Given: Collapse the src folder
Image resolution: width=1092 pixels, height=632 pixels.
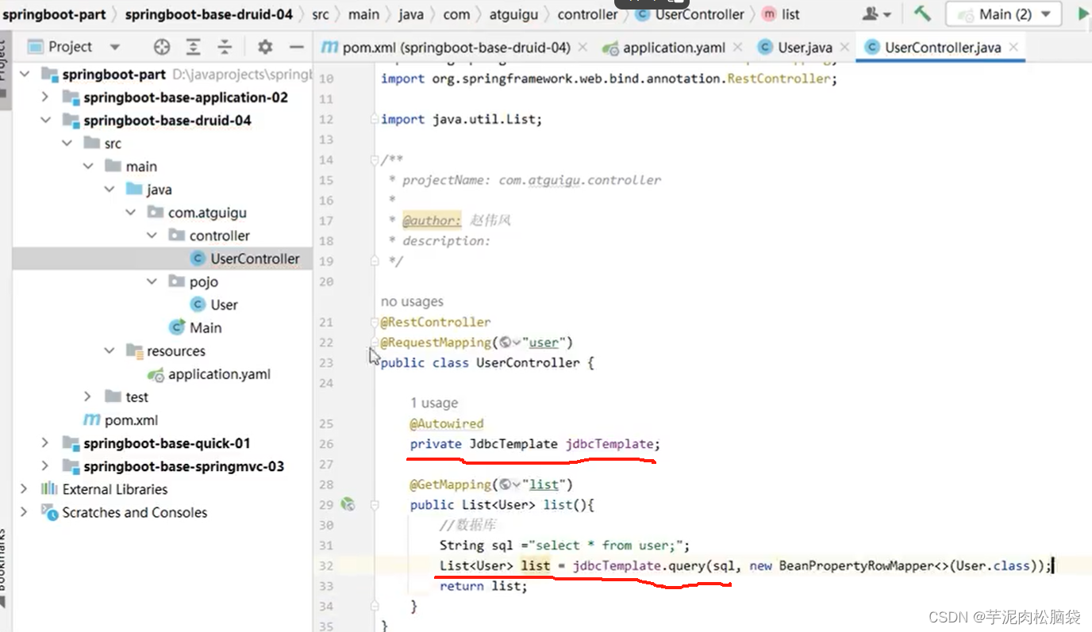Looking at the screenshot, I should [x=67, y=144].
